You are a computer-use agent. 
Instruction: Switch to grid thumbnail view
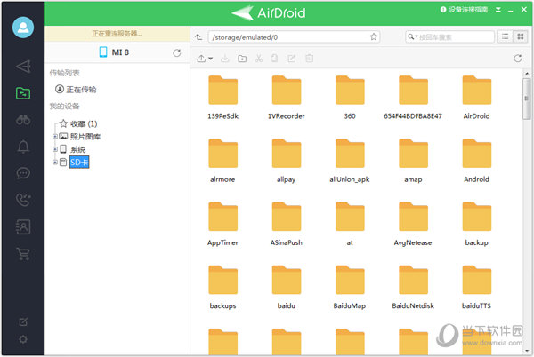[521, 36]
